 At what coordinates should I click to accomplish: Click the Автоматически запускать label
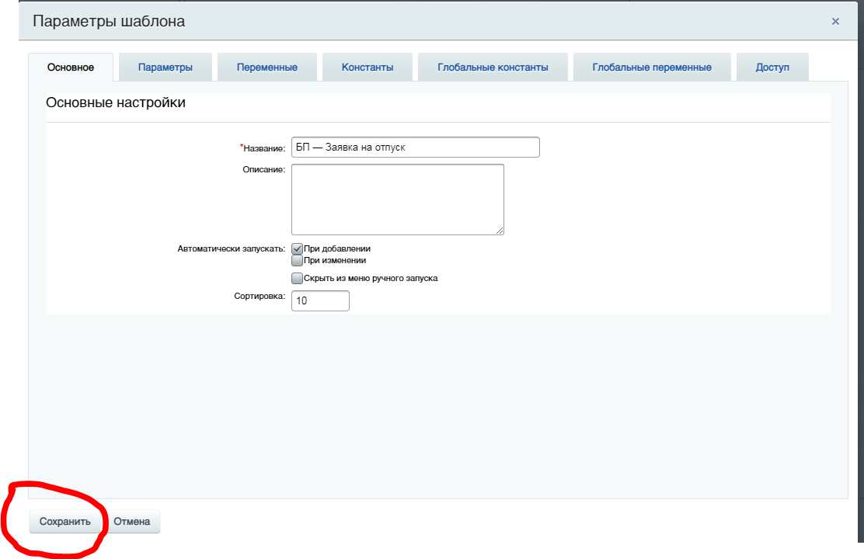point(232,249)
